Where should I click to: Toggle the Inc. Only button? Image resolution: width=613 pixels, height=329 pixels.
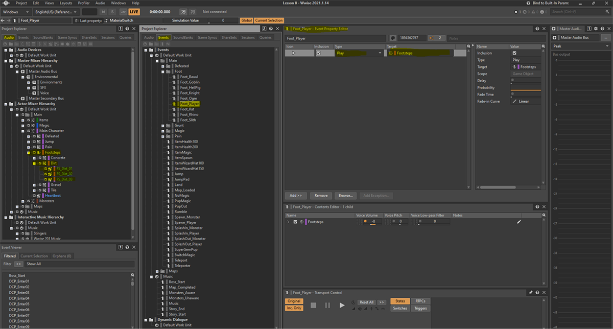coord(294,308)
